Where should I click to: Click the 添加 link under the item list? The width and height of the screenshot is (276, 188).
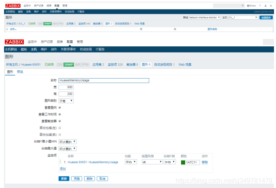point(63,169)
